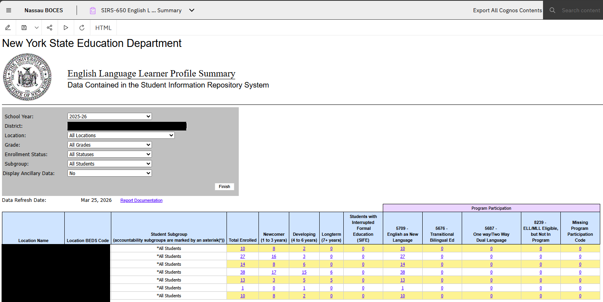603x302 pixels.
Task: Open the hamburger navigation menu
Action: click(9, 10)
